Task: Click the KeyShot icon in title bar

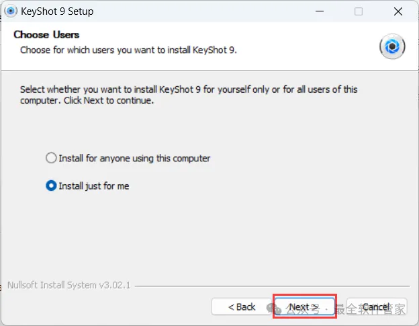Action: click(11, 11)
